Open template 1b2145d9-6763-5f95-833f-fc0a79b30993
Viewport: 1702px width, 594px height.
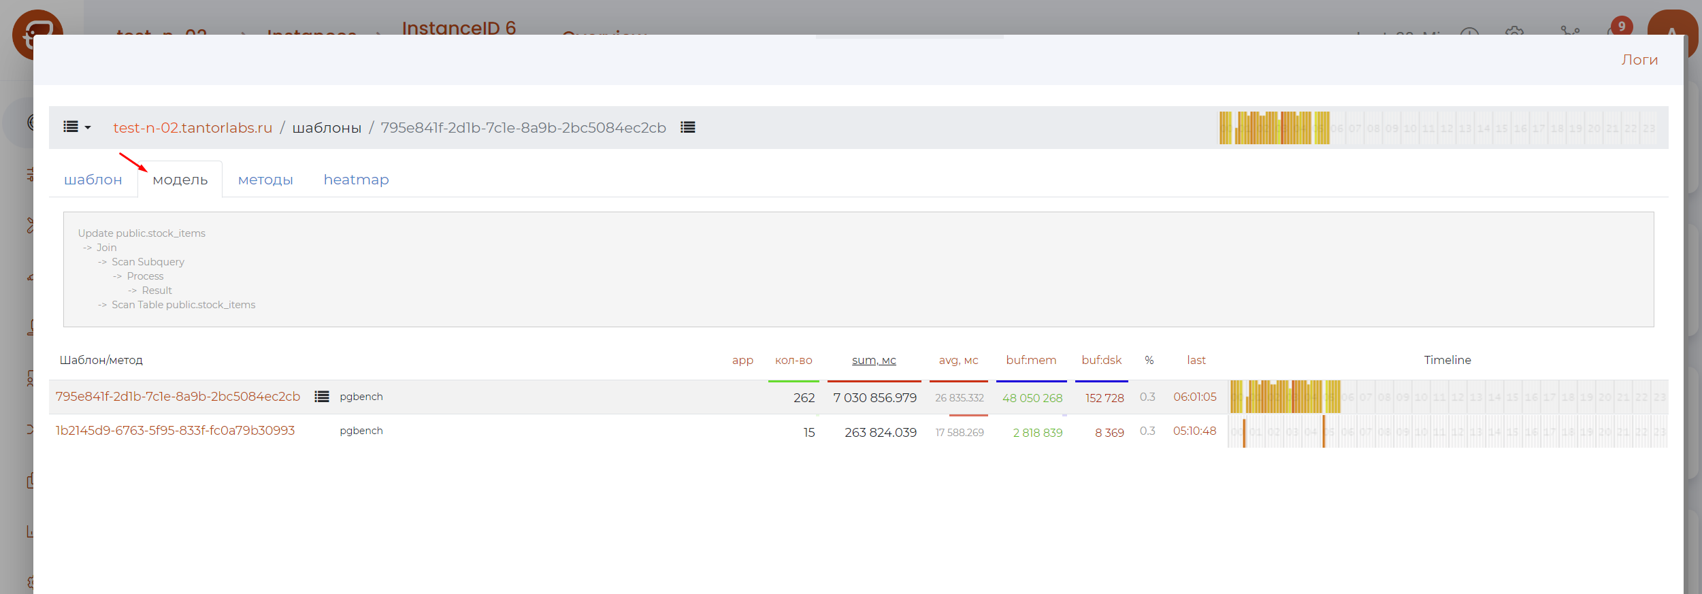(175, 431)
